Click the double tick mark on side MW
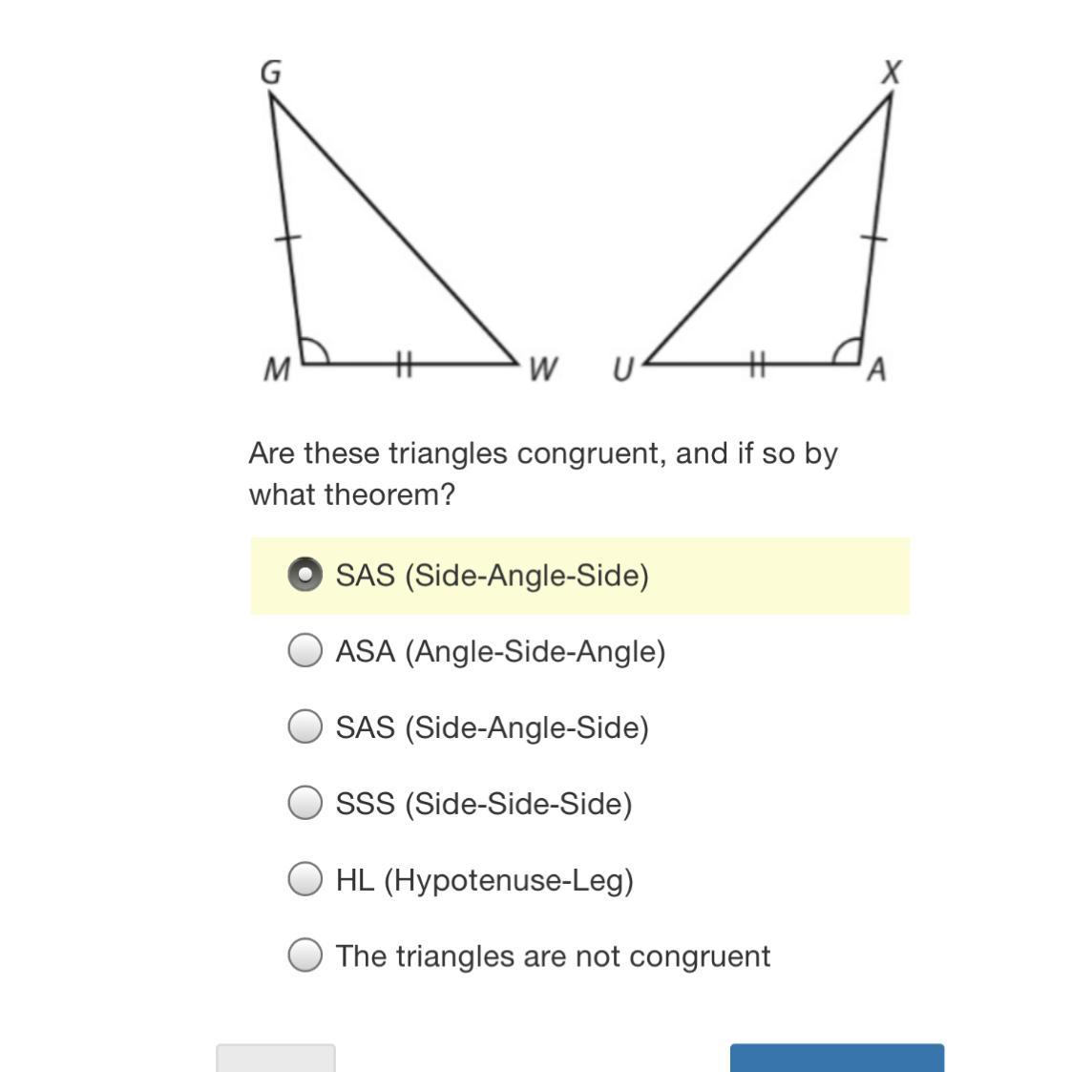This screenshot has height=1072, width=1071. (x=403, y=364)
